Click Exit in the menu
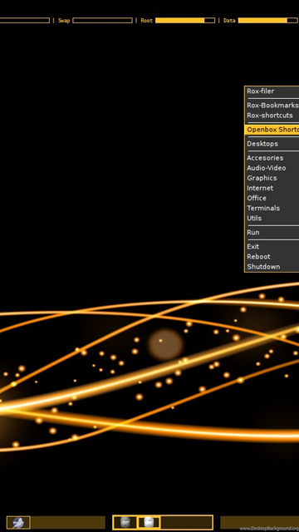The image size is (299, 532). [272, 247]
